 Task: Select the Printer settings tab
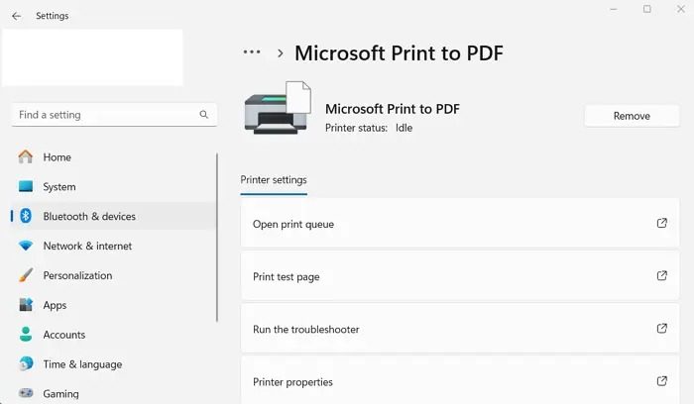pyautogui.click(x=274, y=180)
